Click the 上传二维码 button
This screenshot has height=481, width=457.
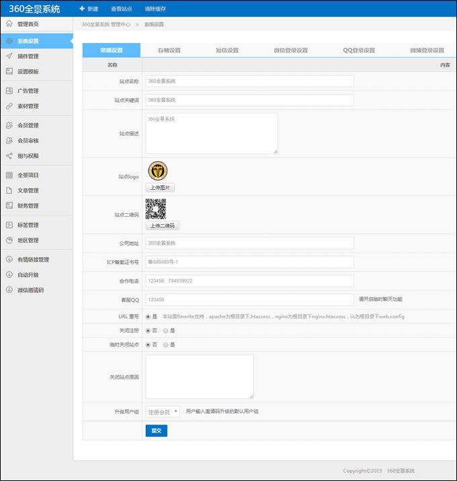coord(162,226)
